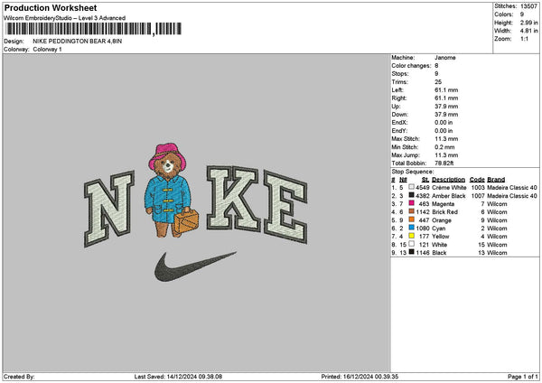Click 'Wilcom EmbroideryStudio – Level 3 Advanced' text
The height and width of the screenshot is (383, 542).
tap(64, 18)
